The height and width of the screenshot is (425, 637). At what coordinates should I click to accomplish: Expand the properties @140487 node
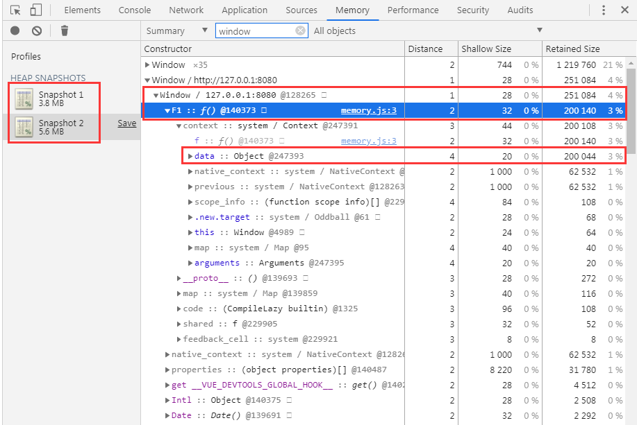click(167, 370)
